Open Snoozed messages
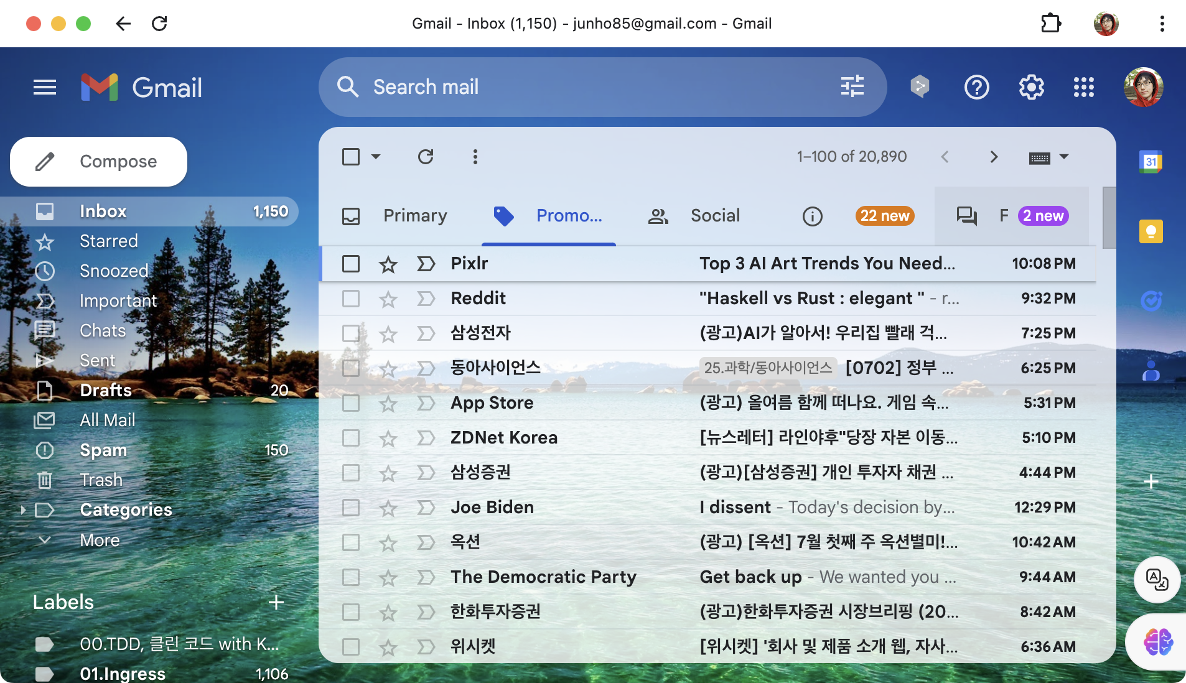 [149, 271]
